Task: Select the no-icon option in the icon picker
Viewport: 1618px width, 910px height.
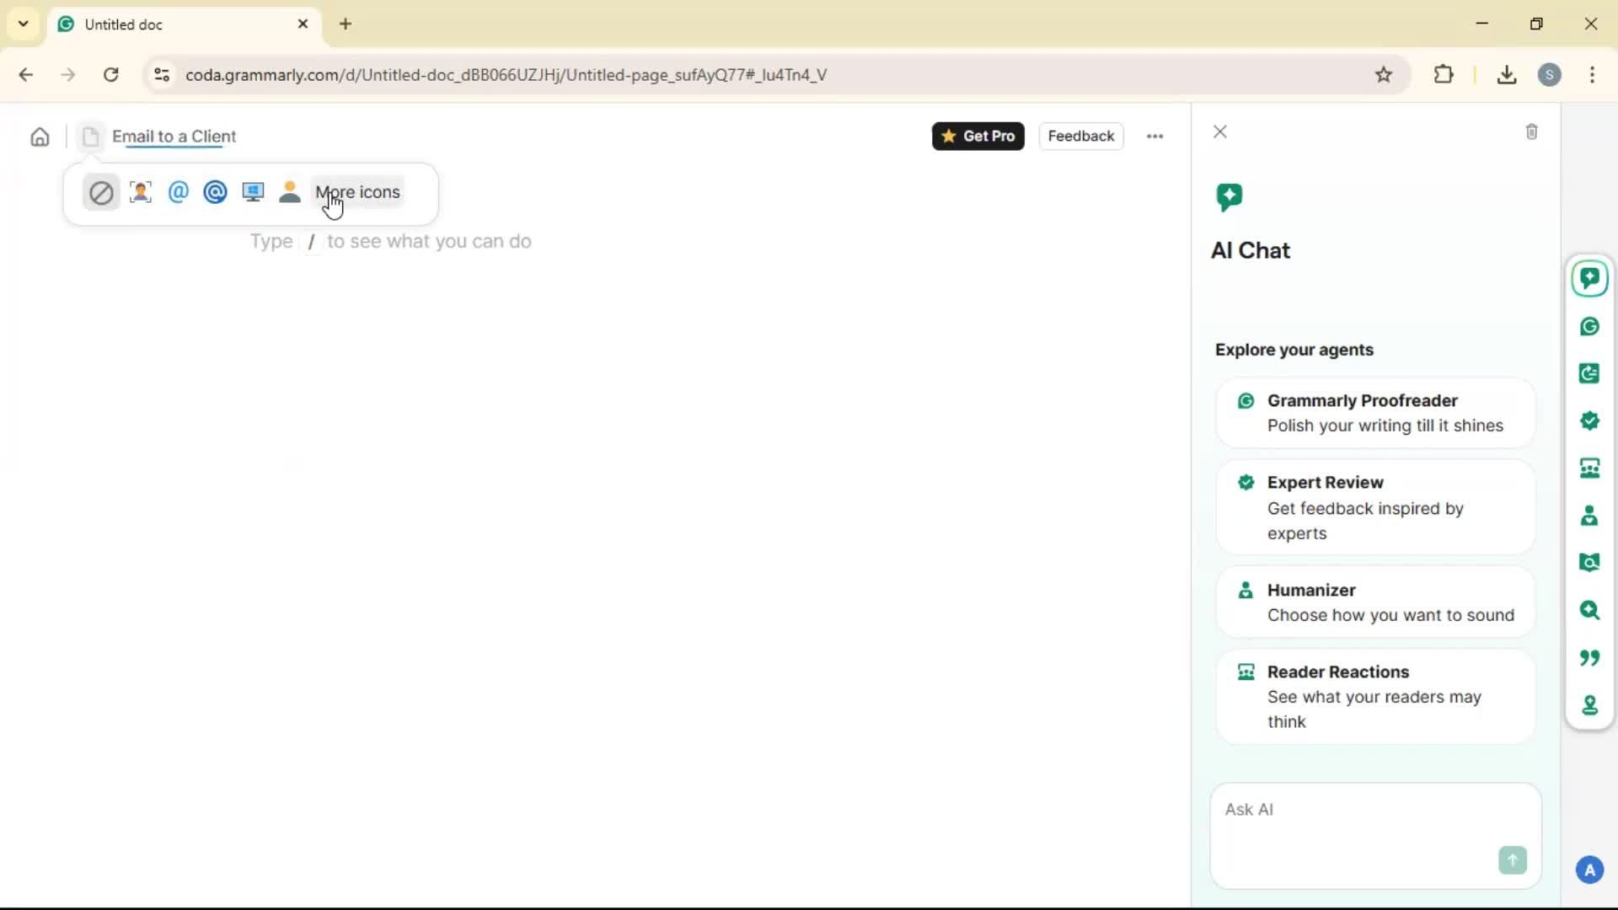Action: coord(101,193)
